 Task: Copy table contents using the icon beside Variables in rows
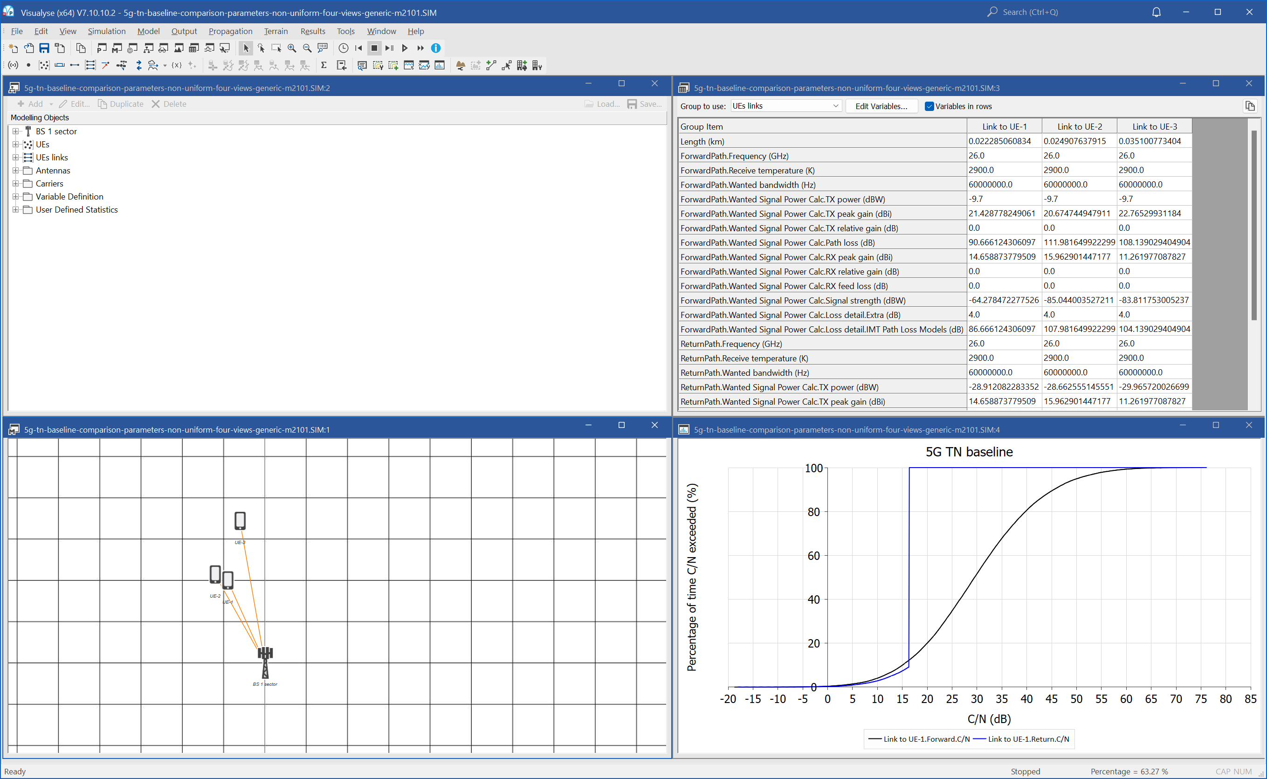[1250, 106]
